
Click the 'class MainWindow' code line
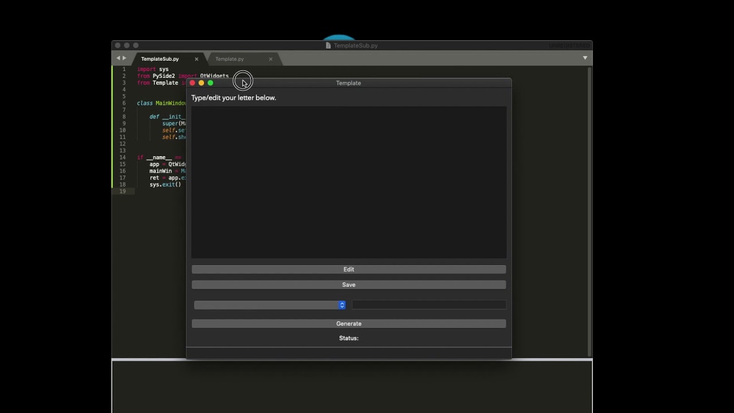click(162, 103)
